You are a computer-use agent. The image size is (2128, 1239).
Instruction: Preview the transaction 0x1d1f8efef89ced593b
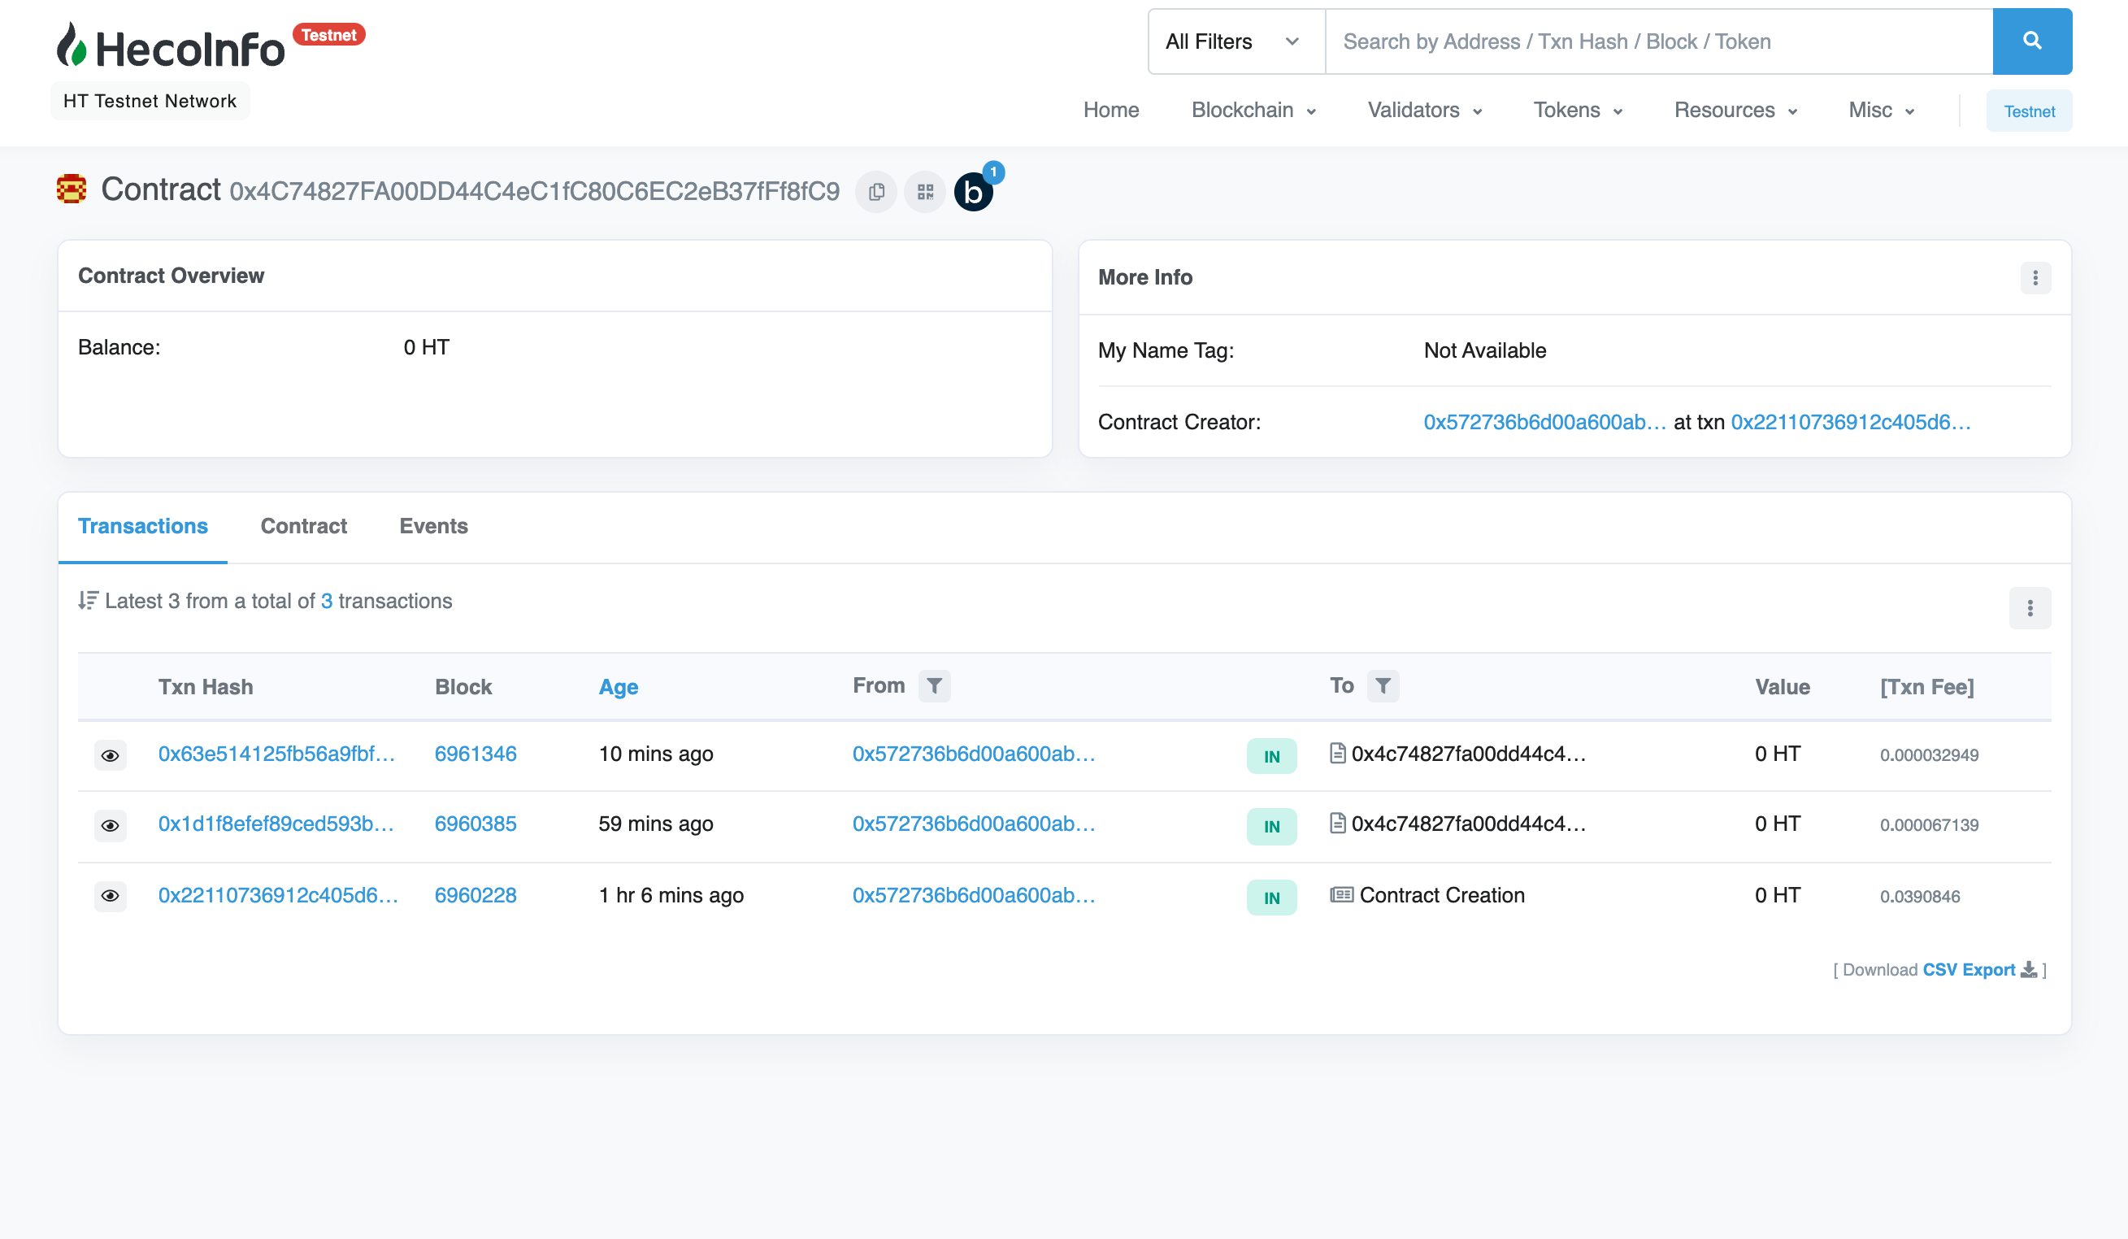110,825
